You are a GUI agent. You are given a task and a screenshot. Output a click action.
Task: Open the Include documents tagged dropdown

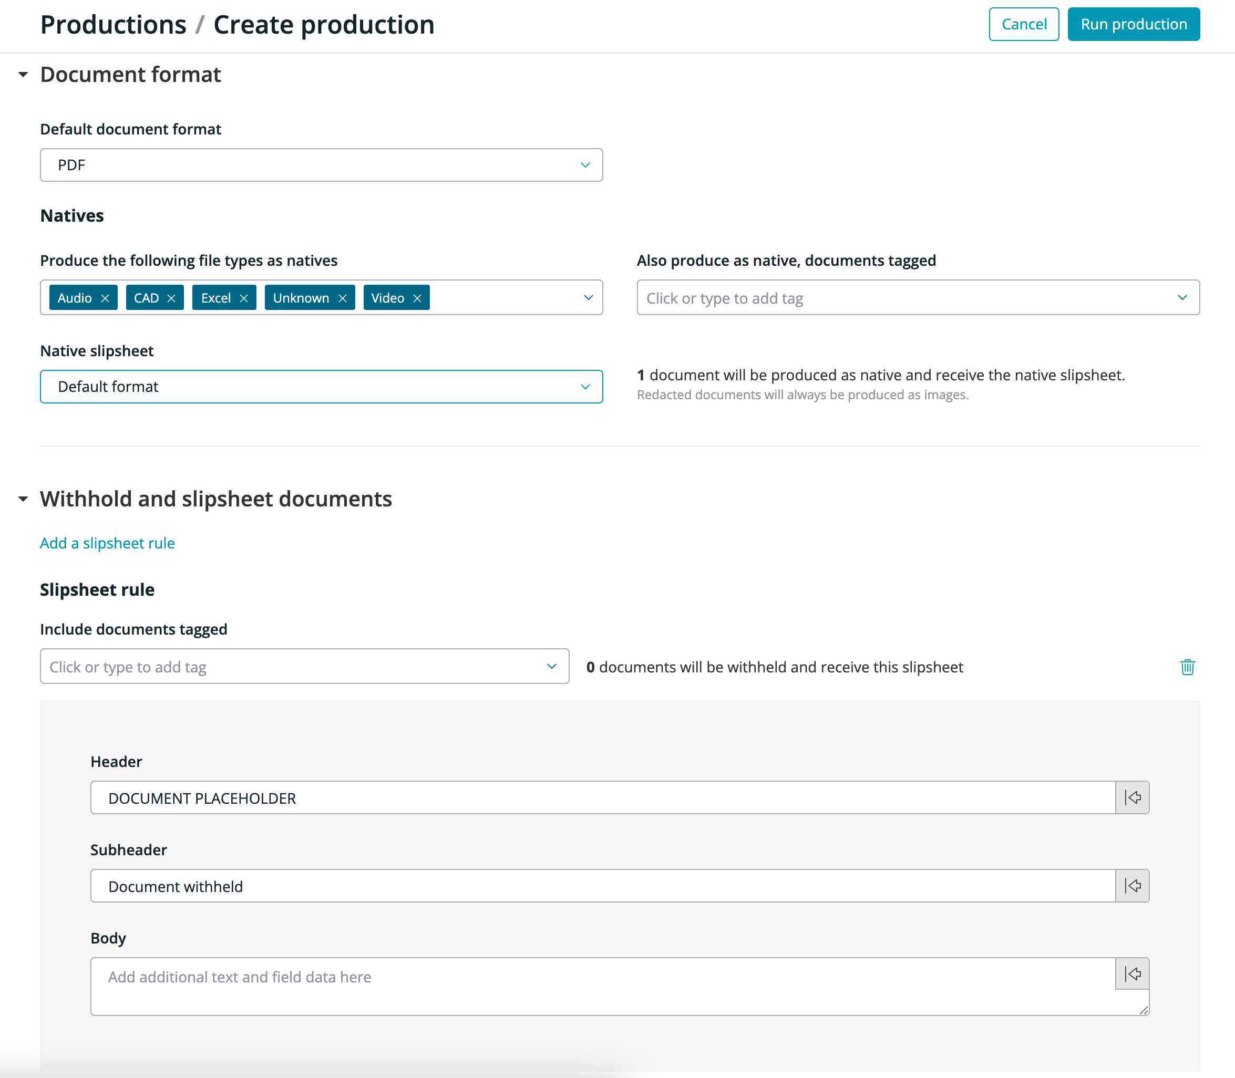[x=304, y=667]
